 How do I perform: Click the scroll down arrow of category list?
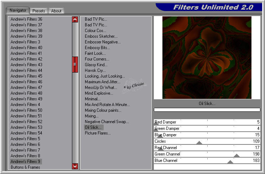[75, 167]
